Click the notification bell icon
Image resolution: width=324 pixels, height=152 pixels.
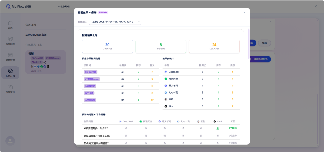coord(316,7)
